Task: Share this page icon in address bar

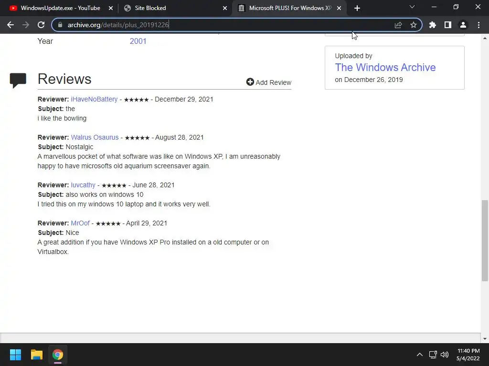Action: (x=398, y=25)
